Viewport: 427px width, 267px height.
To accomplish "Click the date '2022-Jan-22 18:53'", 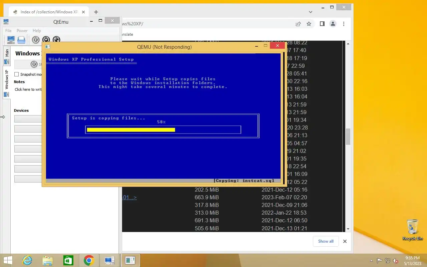I will (284, 213).
